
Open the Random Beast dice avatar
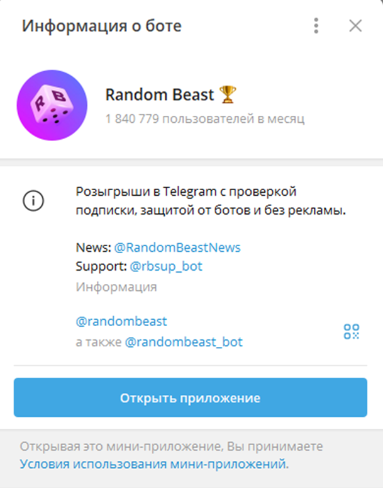click(52, 105)
